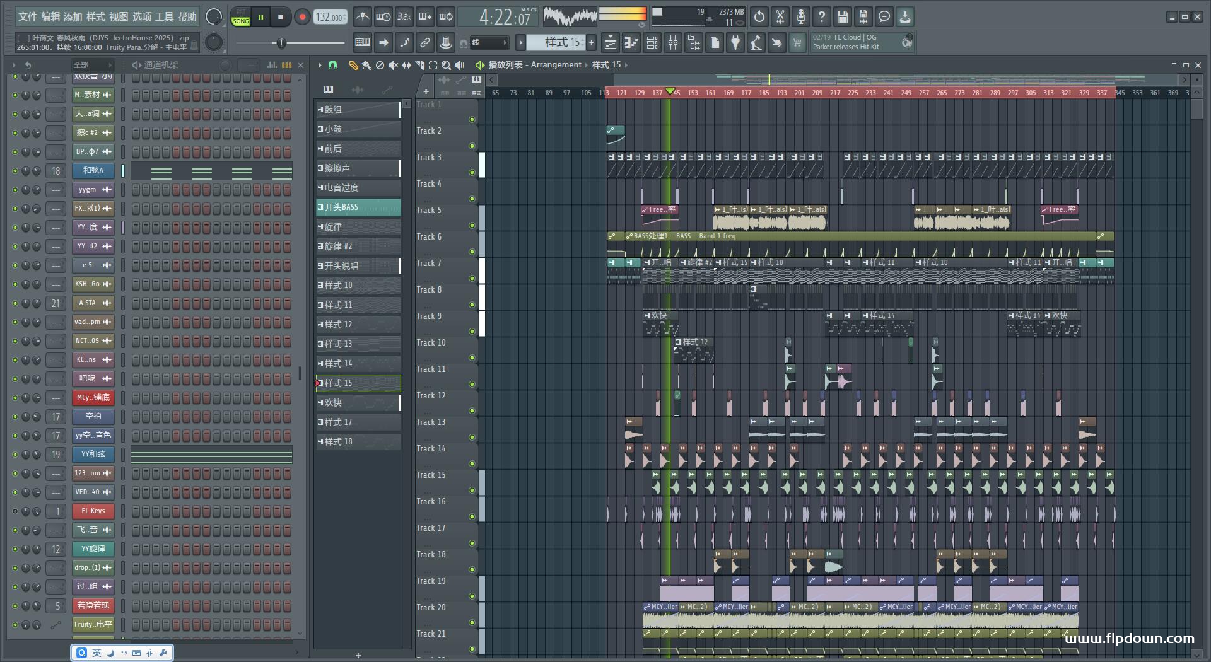The height and width of the screenshot is (662, 1211).
Task: Open the 编辑 menu
Action: [x=50, y=17]
